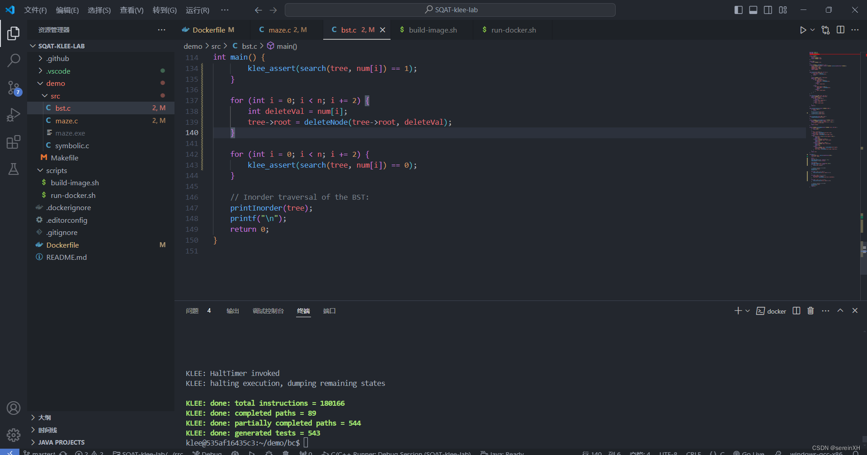Image resolution: width=867 pixels, height=455 pixels.
Task: Toggle the secondary side bar
Action: (768, 10)
